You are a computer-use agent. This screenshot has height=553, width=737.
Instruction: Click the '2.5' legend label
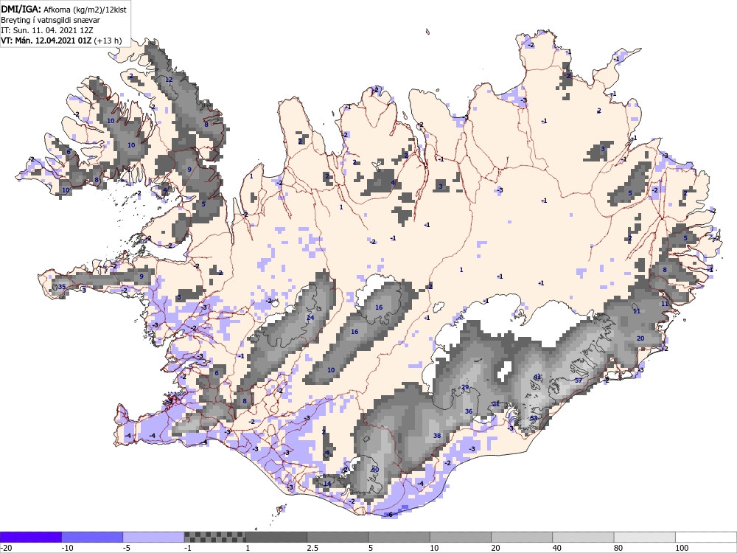[312, 548]
